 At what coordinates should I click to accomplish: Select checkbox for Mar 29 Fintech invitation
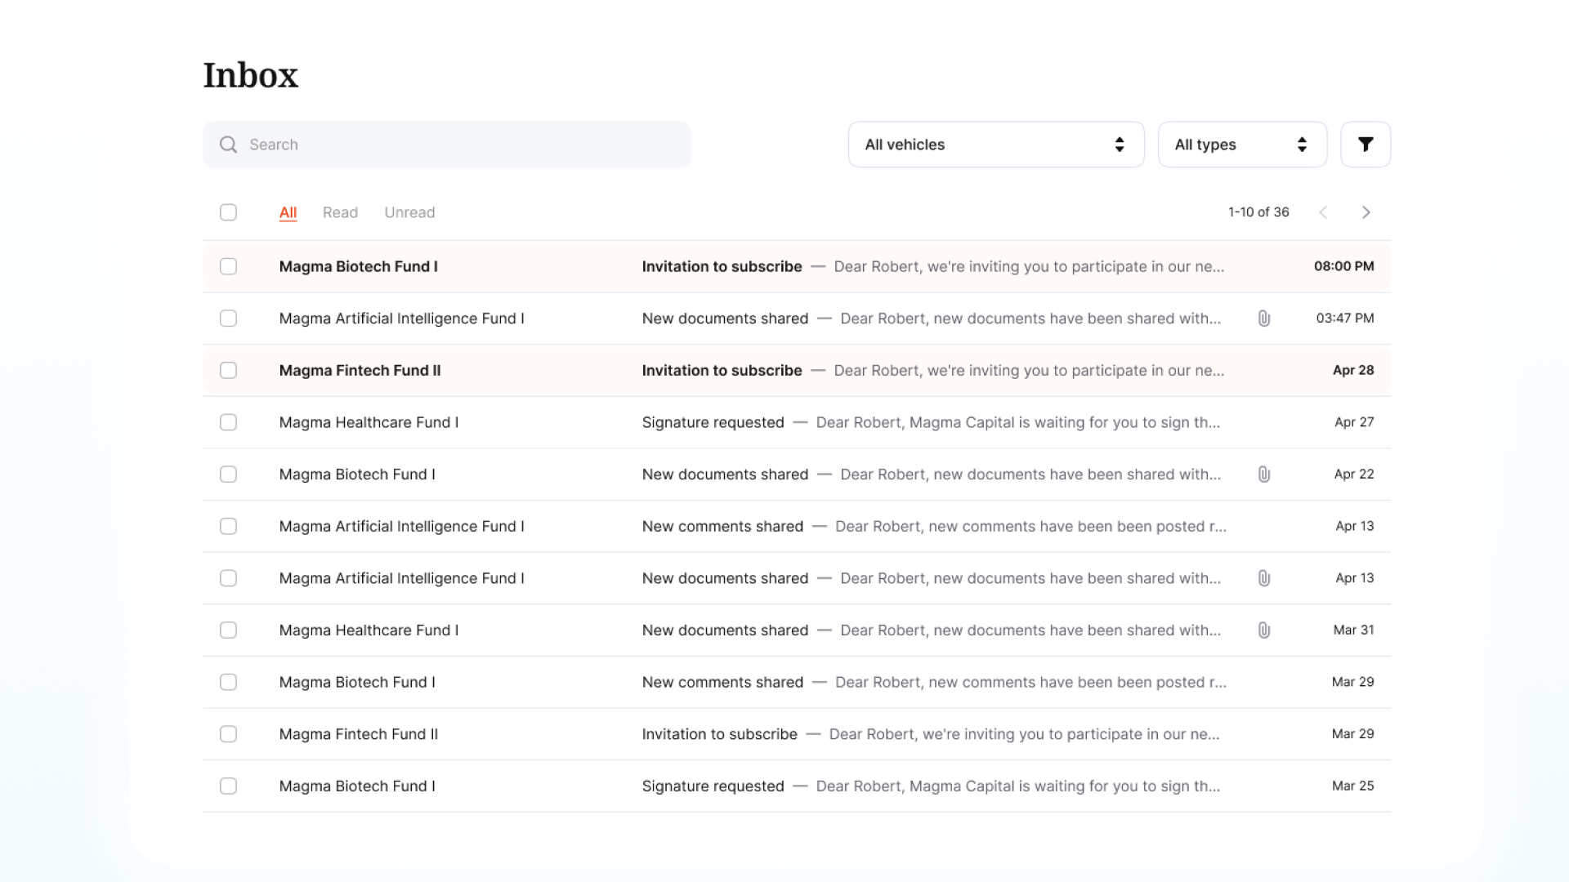pyautogui.click(x=228, y=734)
